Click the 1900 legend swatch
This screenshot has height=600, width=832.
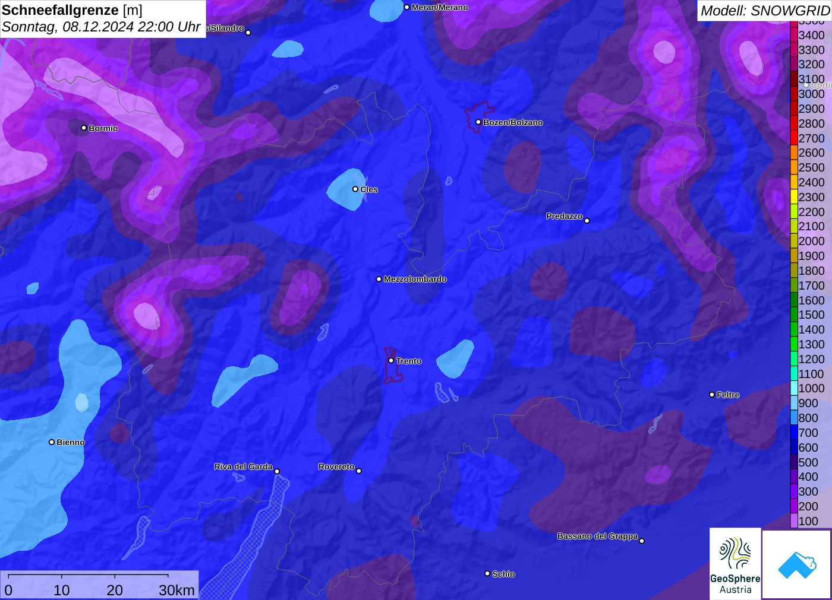click(793, 256)
